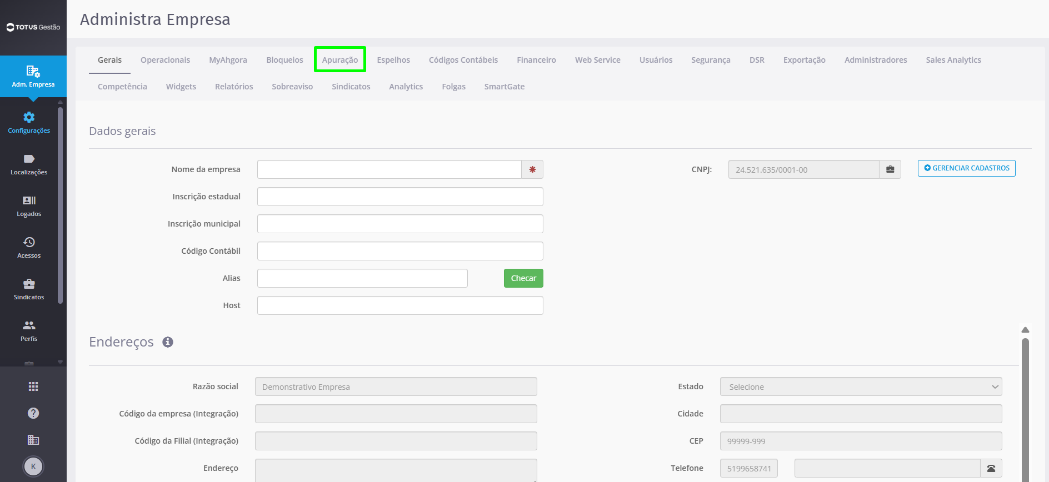Image resolution: width=1049 pixels, height=482 pixels.
Task: Select the Códigos Contábeis tab
Action: (463, 60)
